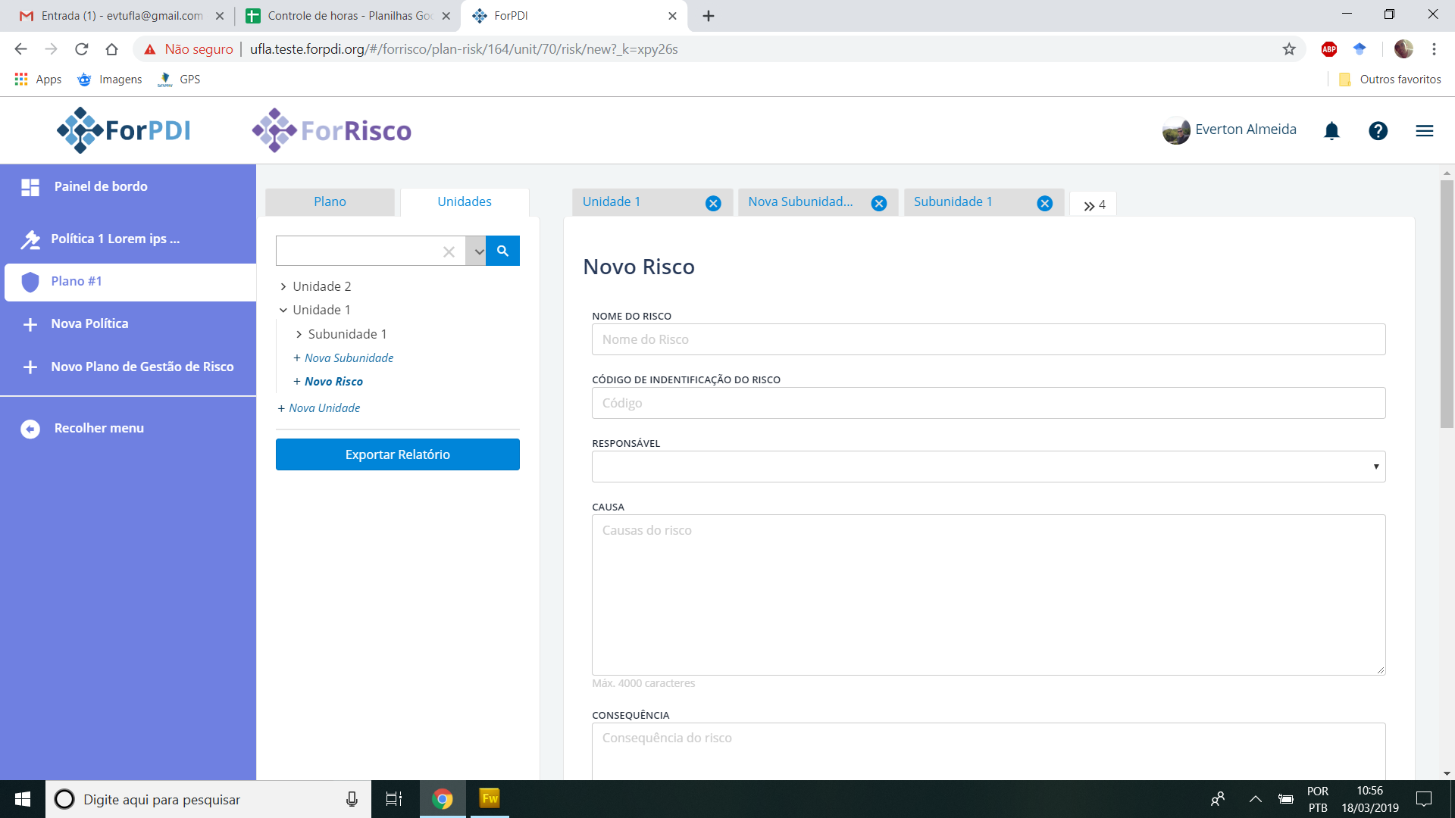Clear the unit search field with X

pyautogui.click(x=449, y=251)
